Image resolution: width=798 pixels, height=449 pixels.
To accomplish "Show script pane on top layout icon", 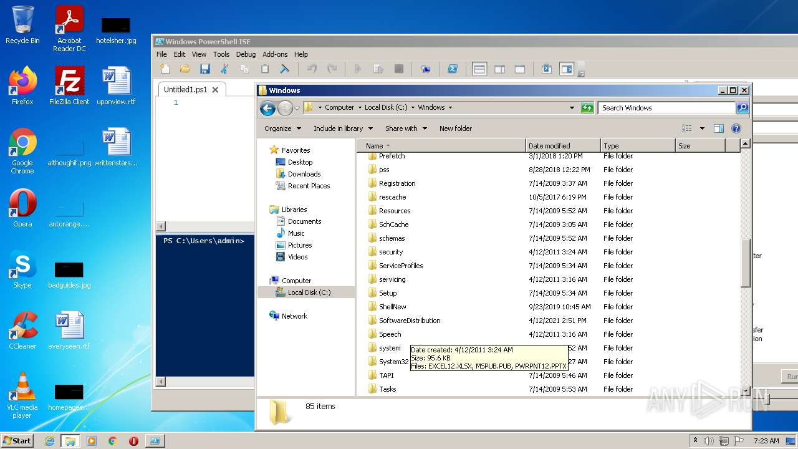I will [479, 69].
